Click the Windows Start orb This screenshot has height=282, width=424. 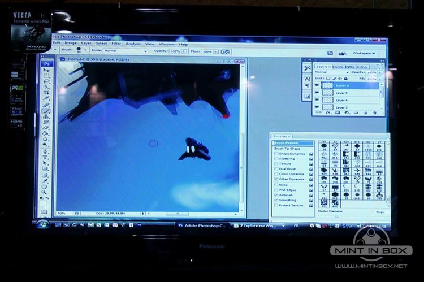(x=43, y=224)
